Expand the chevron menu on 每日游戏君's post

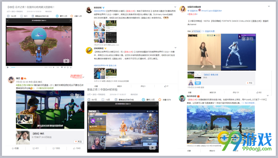tap(268, 95)
